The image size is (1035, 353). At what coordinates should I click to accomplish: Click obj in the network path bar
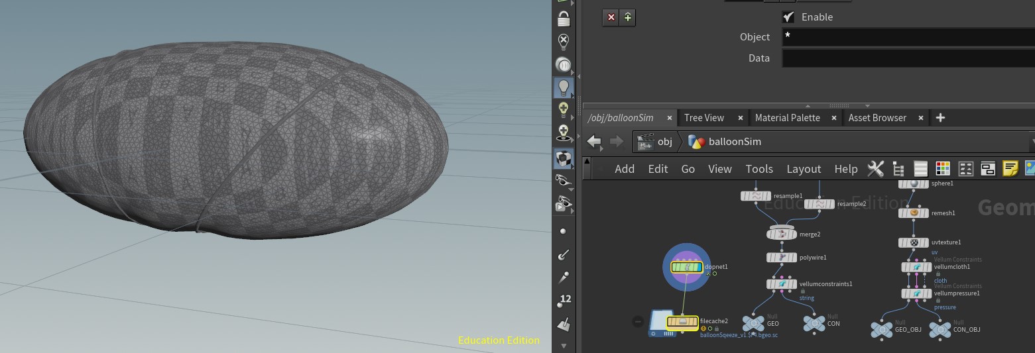click(x=664, y=142)
